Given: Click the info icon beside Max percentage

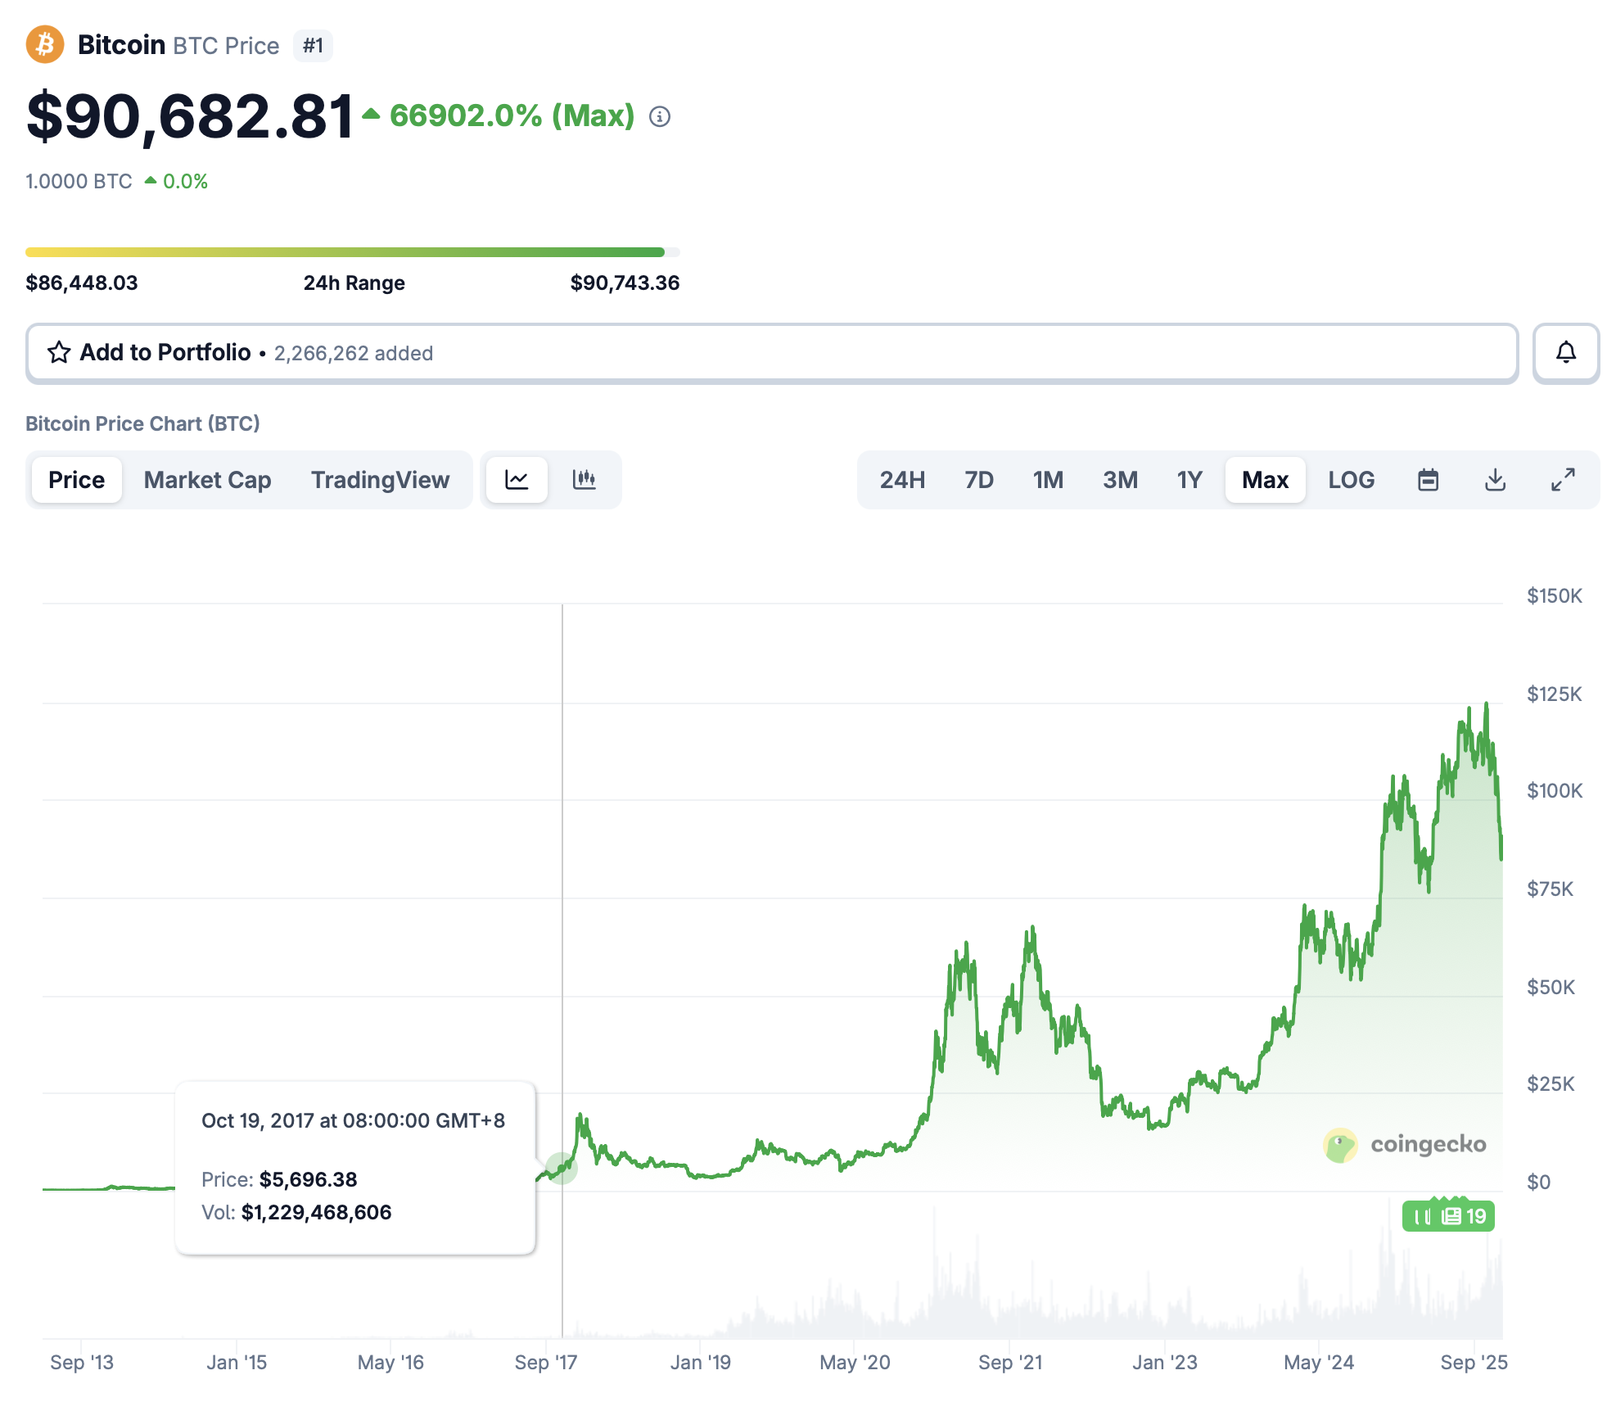Looking at the screenshot, I should 660,117.
